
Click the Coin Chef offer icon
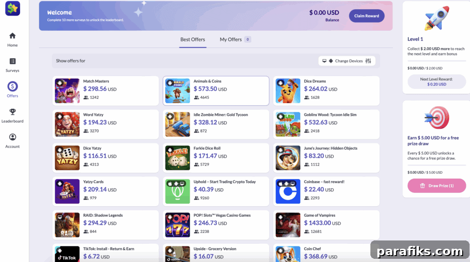pos(288,254)
